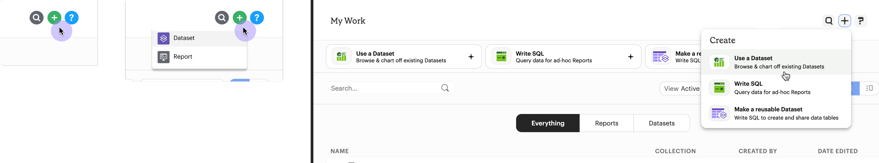Screen dimensions: 879x163
Task: Click into the Search... input field
Action: coord(383,88)
